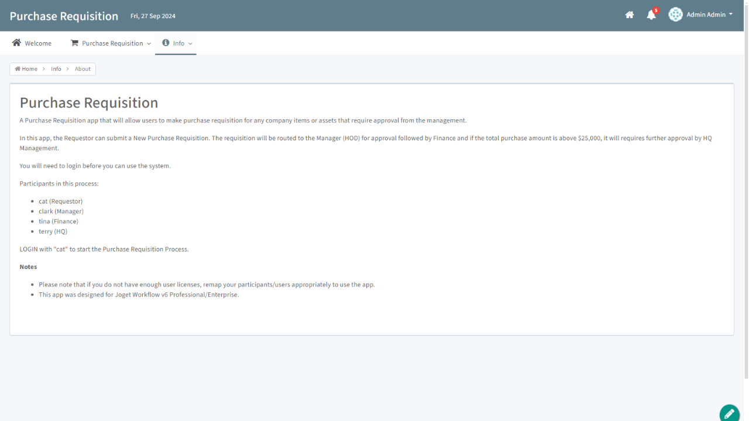Click the shopping cart icon in the menu bar
The width and height of the screenshot is (749, 421).
74,43
